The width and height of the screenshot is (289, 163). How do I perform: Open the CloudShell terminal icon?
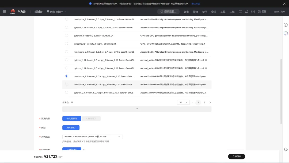pos(240,11)
